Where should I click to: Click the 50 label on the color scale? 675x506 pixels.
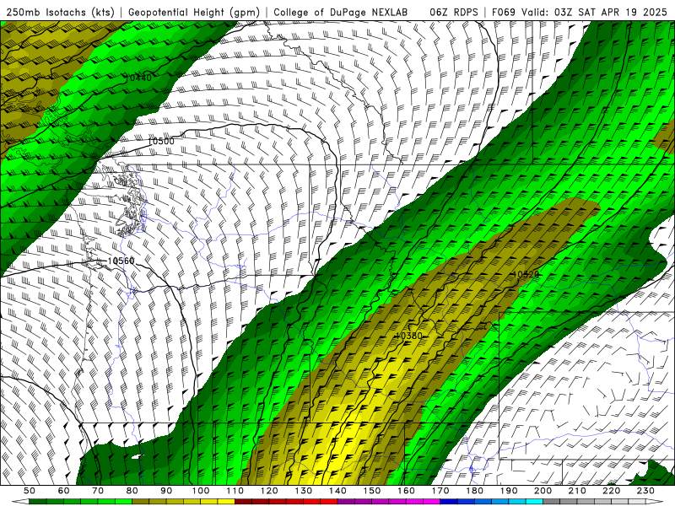point(30,491)
